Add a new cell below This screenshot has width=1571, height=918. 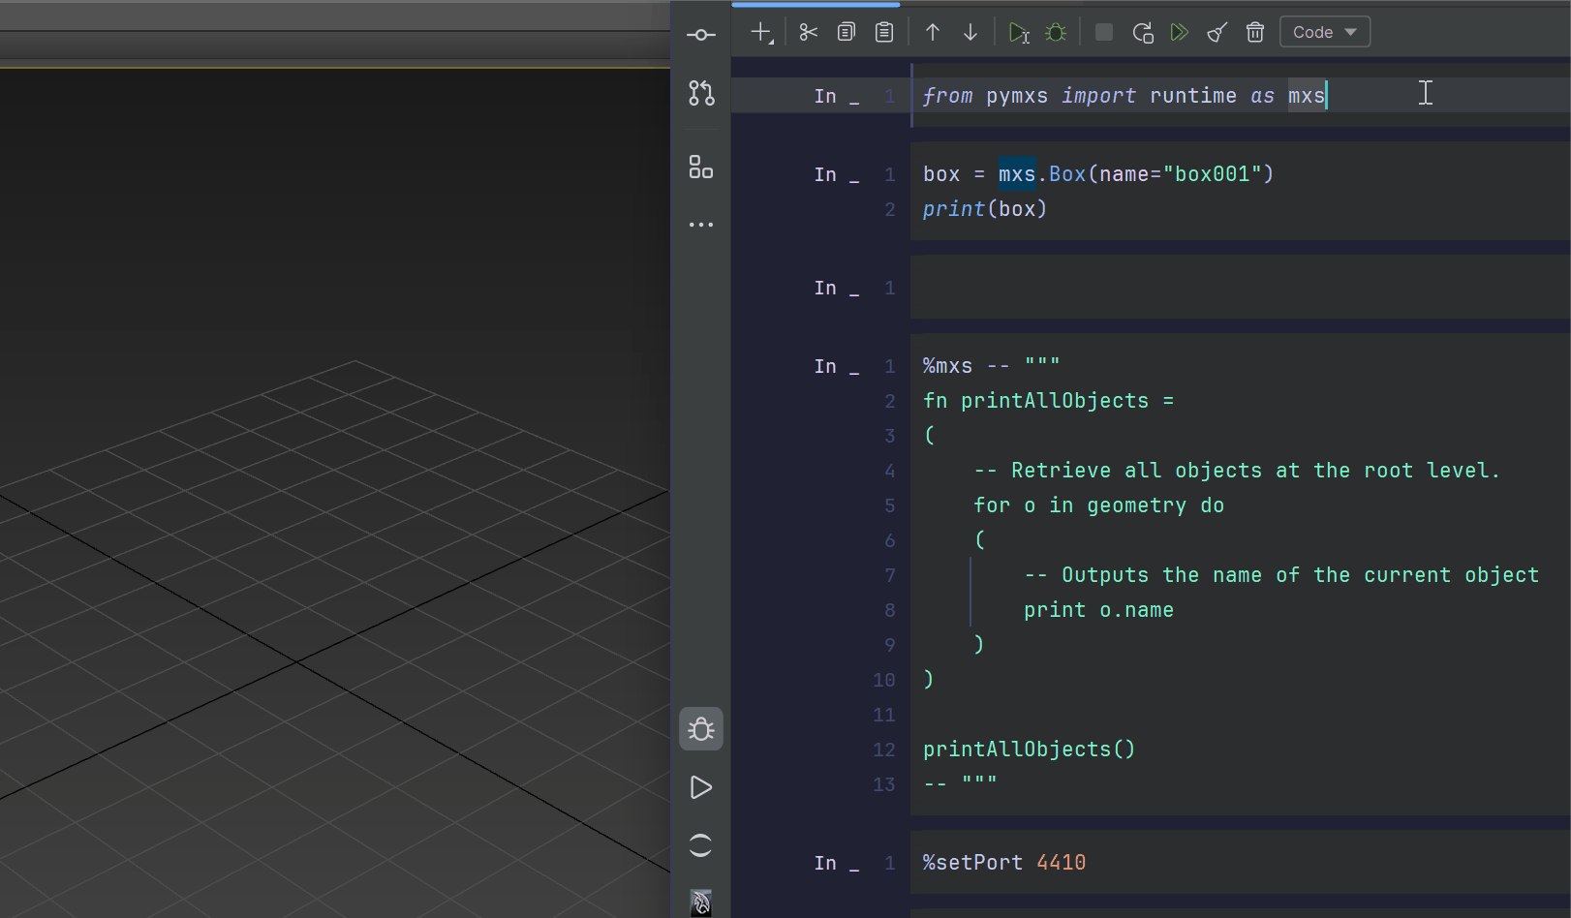762,33
